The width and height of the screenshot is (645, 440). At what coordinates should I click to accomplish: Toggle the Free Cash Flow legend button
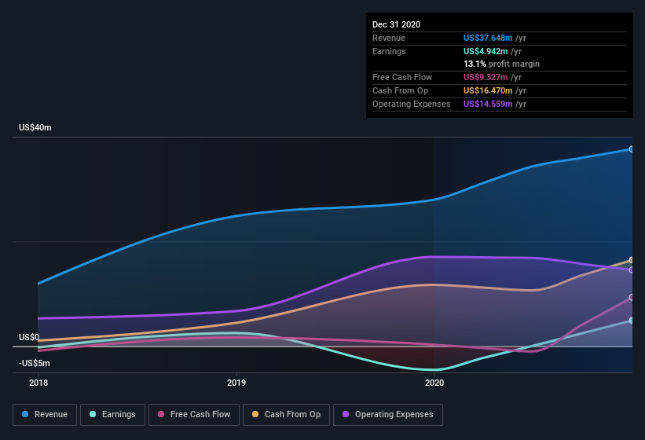pyautogui.click(x=194, y=415)
